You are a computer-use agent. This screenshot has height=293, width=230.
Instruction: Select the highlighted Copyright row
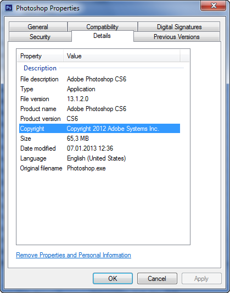click(x=99, y=129)
